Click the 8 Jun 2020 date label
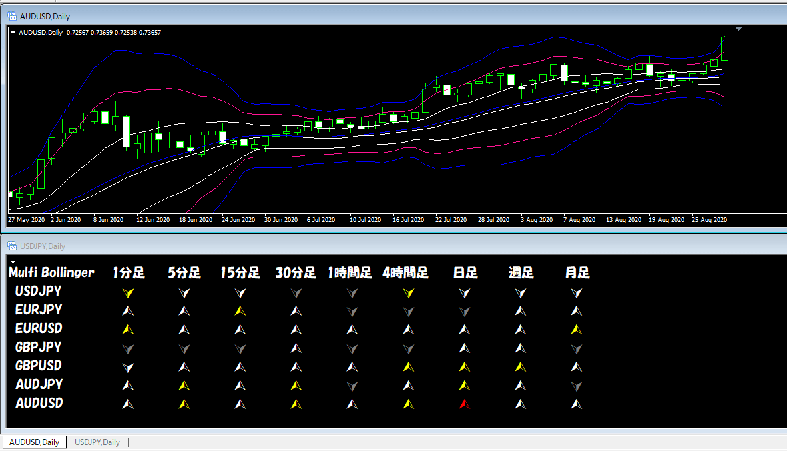787x451 pixels. 108,219
